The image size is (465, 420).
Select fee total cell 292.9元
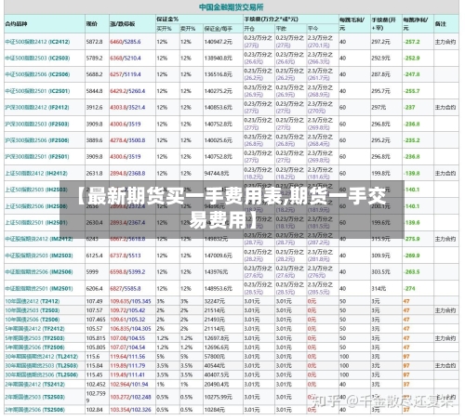pos(381,59)
